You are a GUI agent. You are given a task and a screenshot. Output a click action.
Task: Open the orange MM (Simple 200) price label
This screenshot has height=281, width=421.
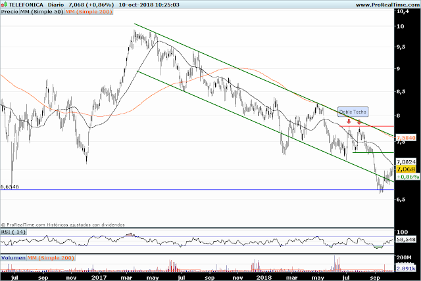(89, 12)
